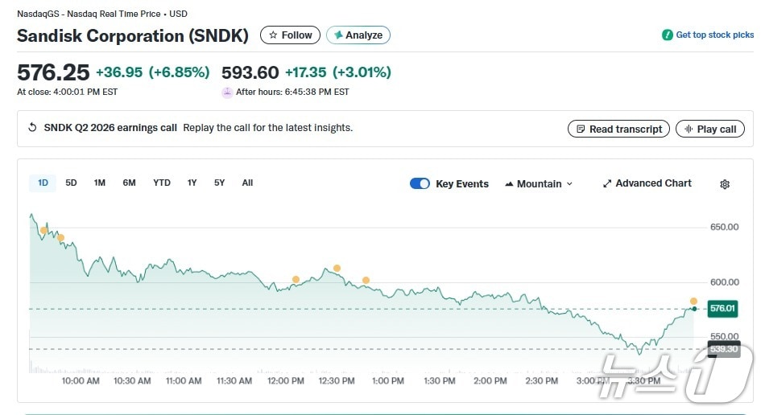
Task: Select the All time range tab
Action: [247, 183]
